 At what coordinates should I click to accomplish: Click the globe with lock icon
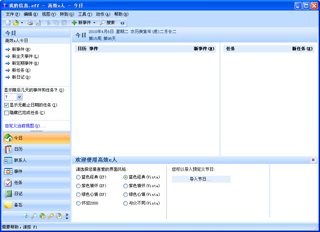42,216
